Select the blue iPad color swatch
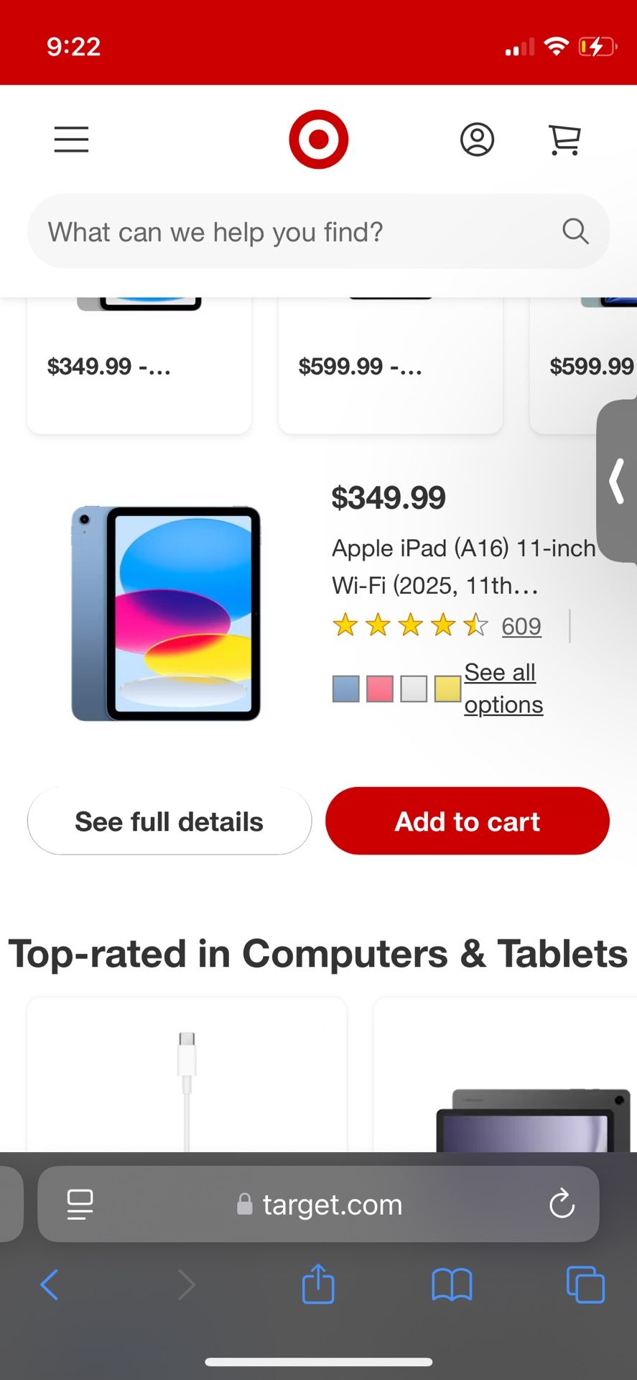637x1380 pixels. [x=346, y=689]
